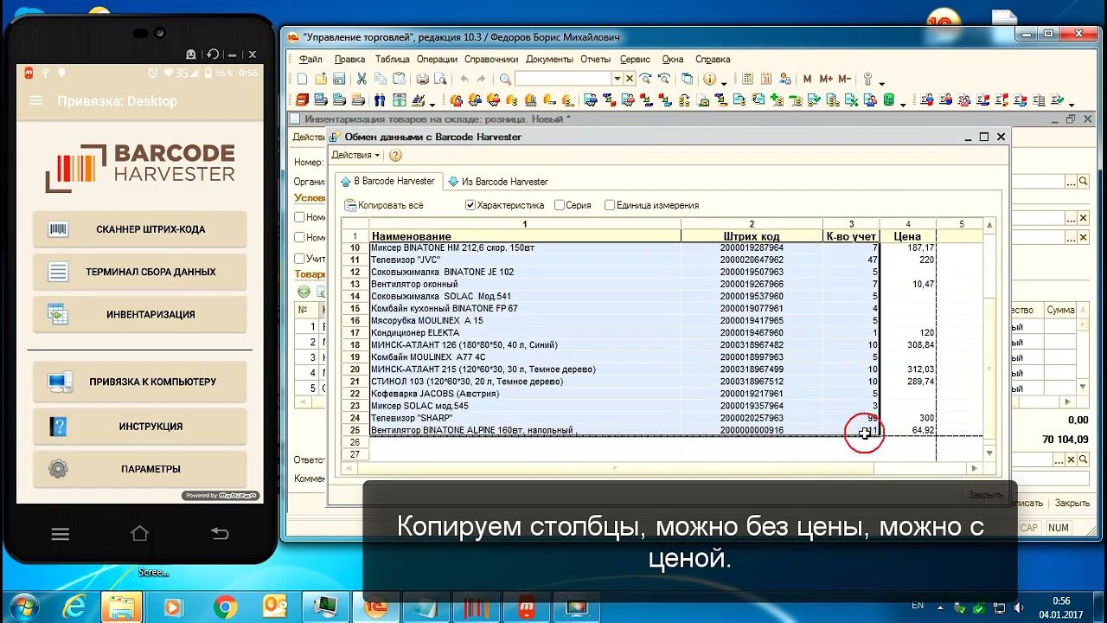Image resolution: width=1107 pixels, height=623 pixels.
Task: Tap the Android home navigation button
Action: coord(139,533)
